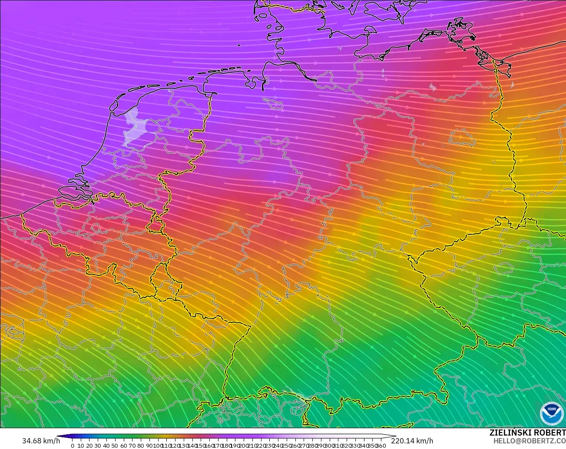Click the minimum wind speed 34.68 km/h label

click(x=41, y=441)
